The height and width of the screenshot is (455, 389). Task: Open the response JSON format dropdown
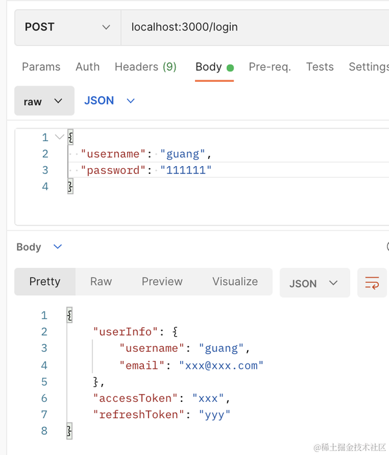pyautogui.click(x=314, y=283)
